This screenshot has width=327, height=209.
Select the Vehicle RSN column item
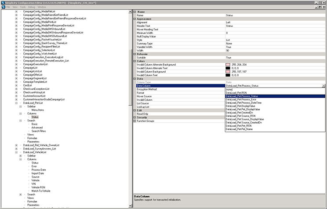tap(38, 187)
